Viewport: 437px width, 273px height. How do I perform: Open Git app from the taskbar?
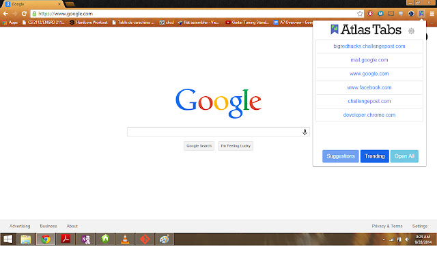click(x=145, y=239)
